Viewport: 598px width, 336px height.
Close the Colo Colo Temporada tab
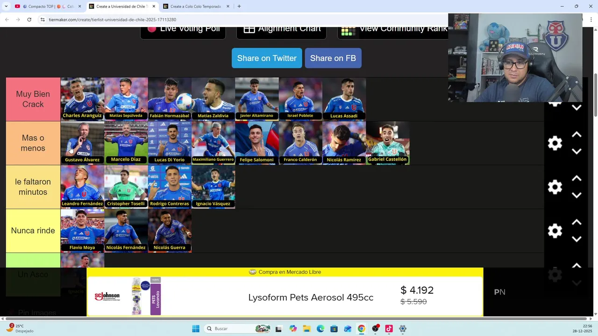click(228, 7)
